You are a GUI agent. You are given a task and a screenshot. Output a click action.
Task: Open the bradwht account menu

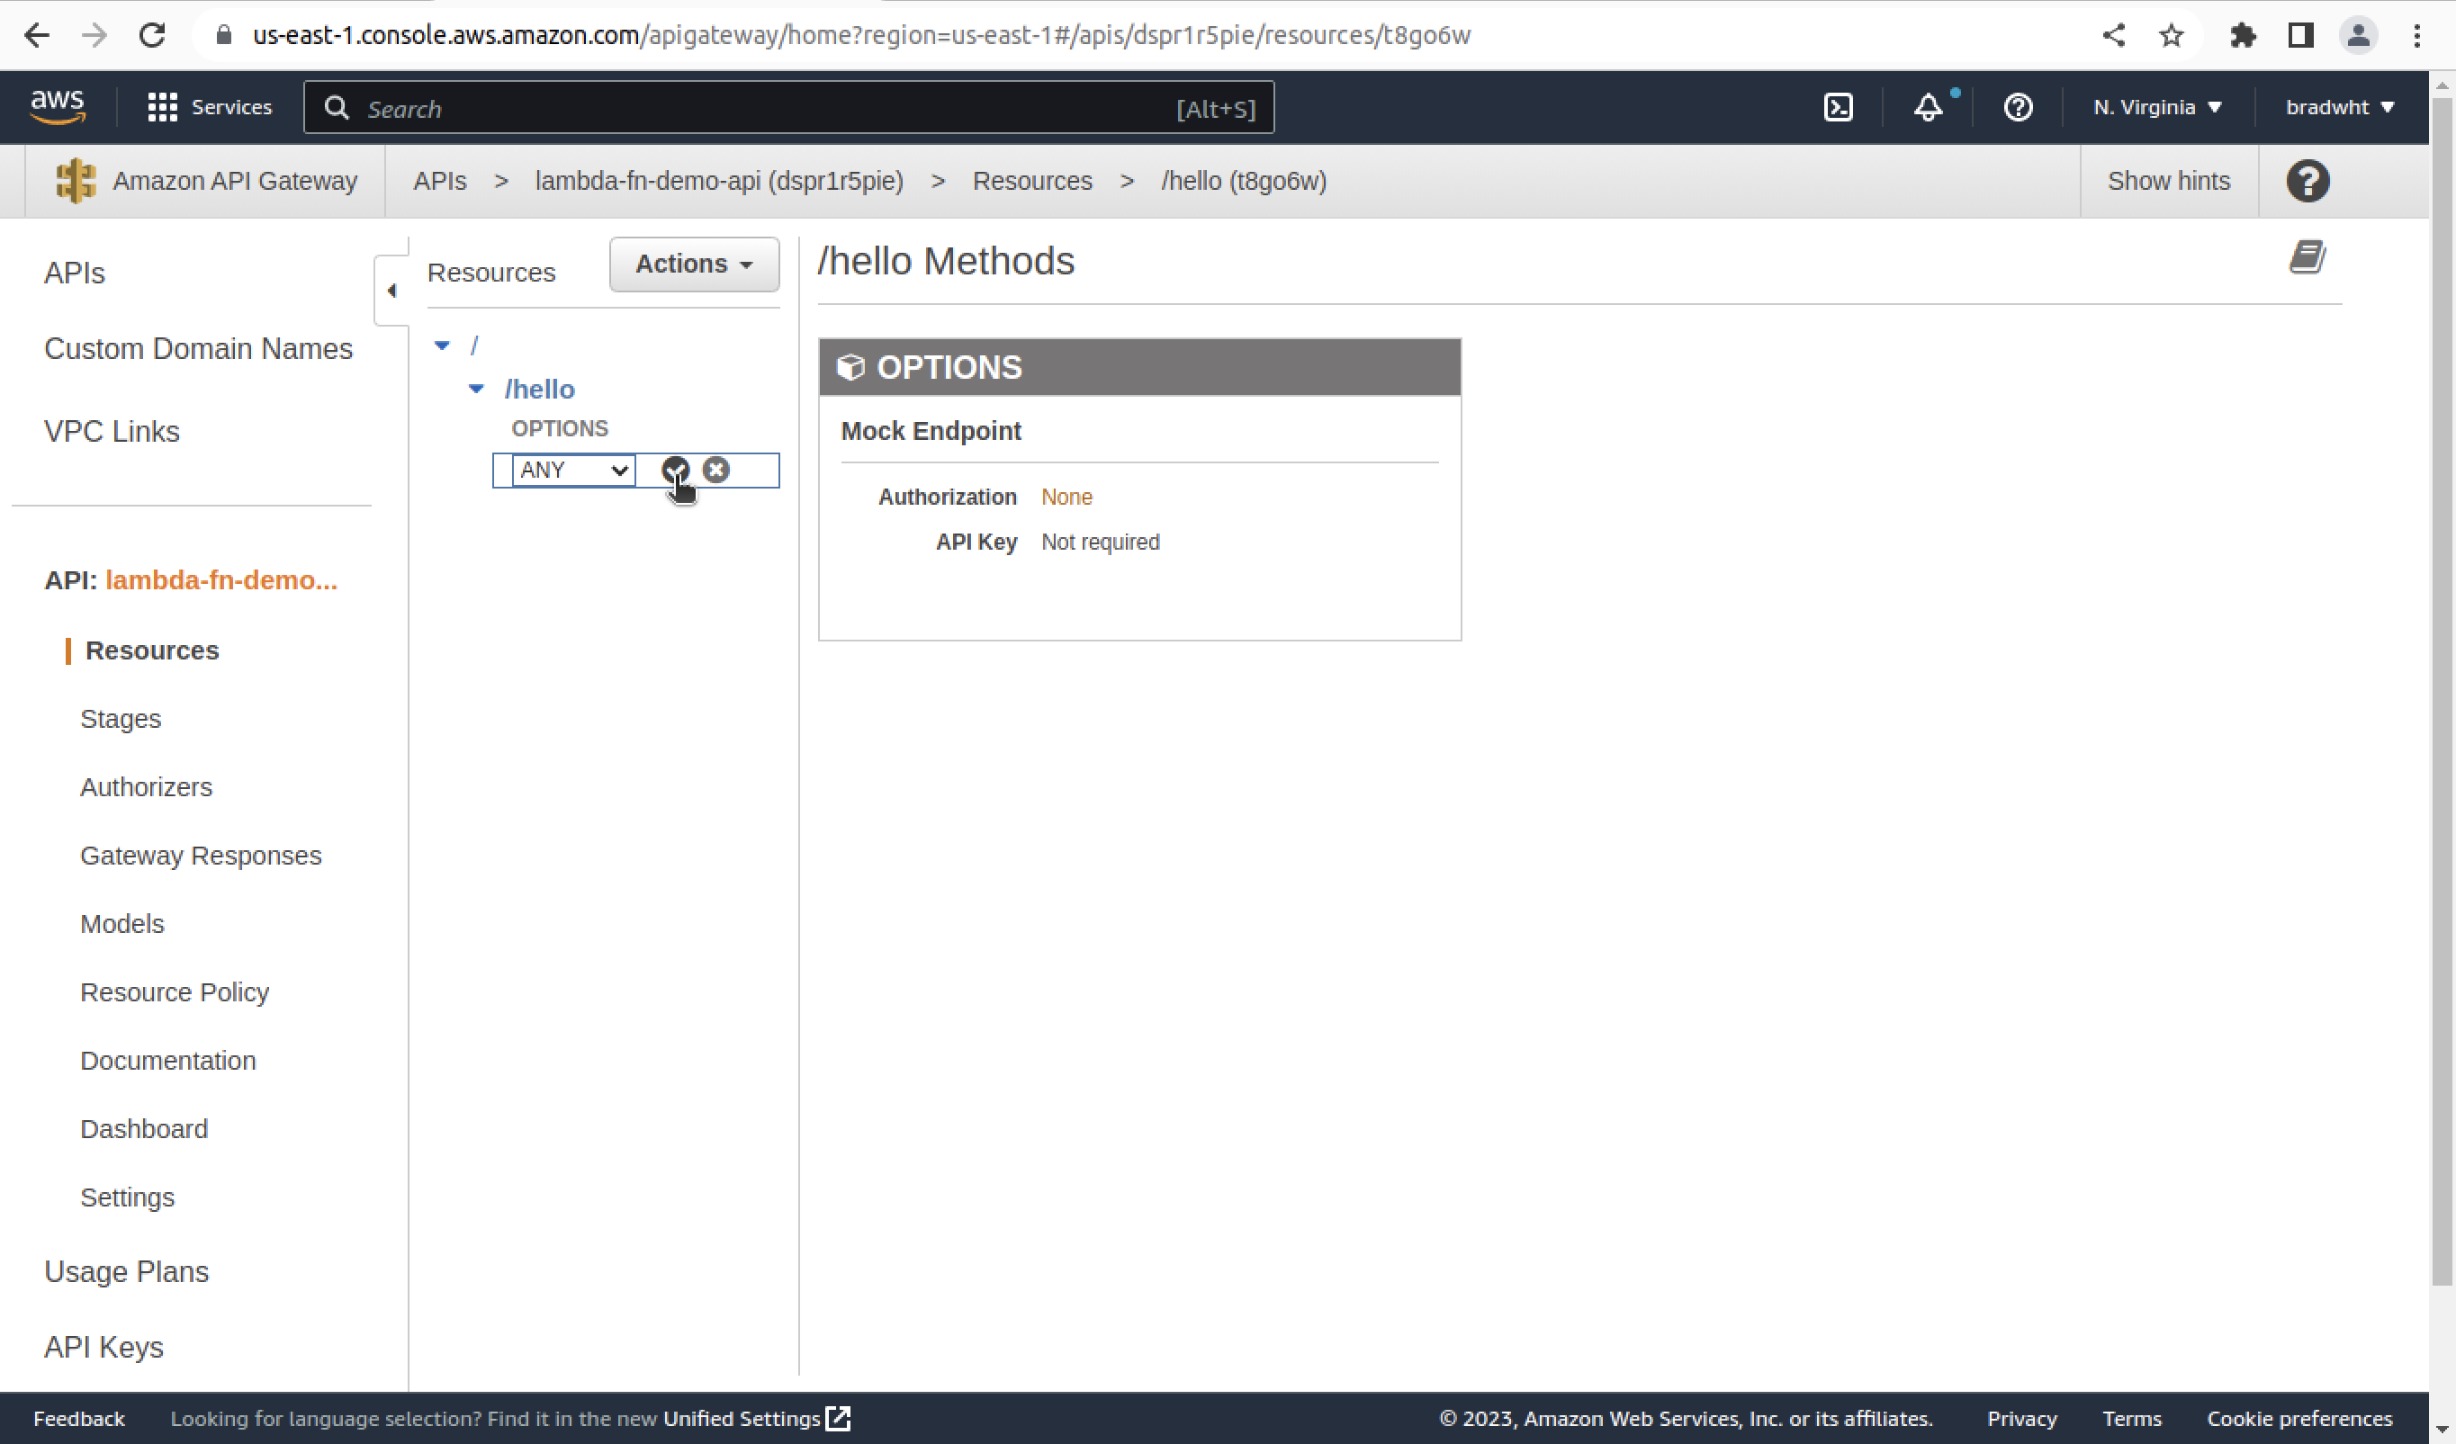tap(2340, 107)
